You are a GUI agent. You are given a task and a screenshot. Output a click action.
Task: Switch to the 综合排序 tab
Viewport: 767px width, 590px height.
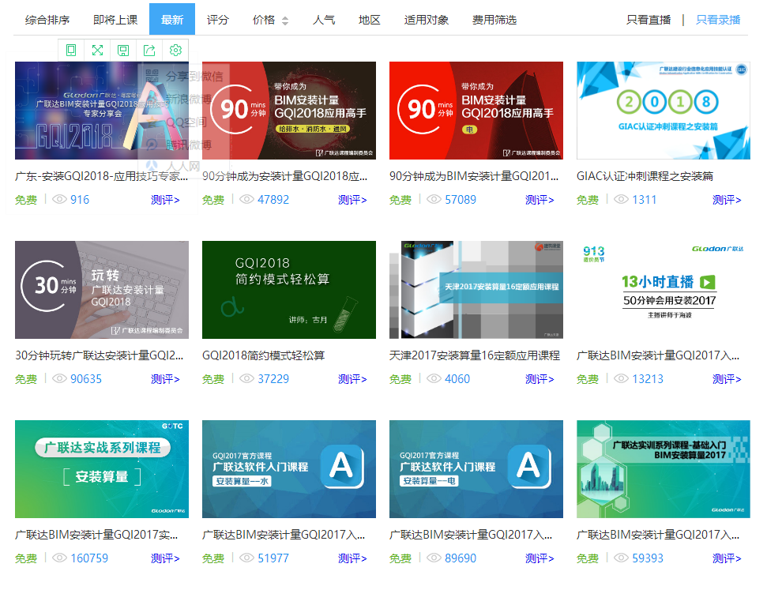tap(47, 20)
